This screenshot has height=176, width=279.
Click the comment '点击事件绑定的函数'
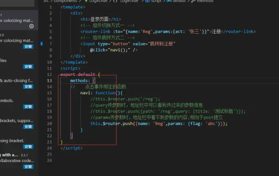[x=106, y=87]
